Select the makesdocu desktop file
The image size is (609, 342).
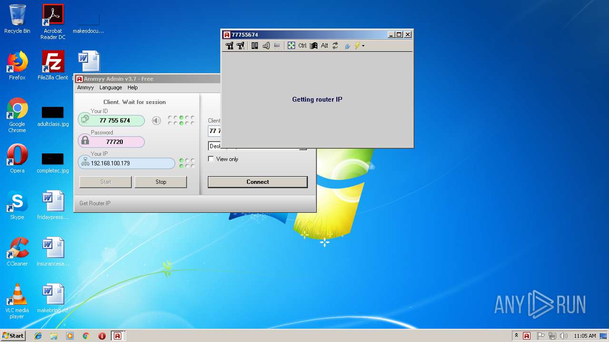click(88, 23)
